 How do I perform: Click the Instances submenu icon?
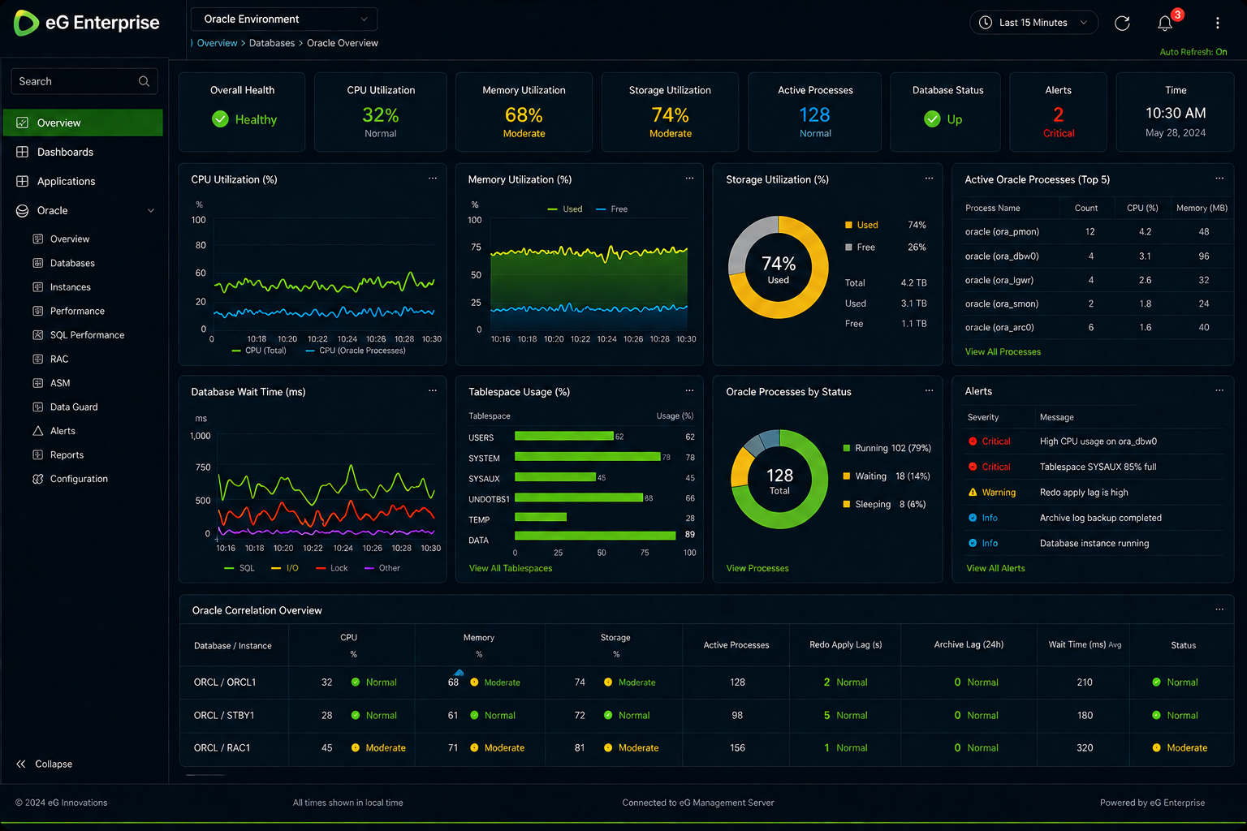coord(37,286)
